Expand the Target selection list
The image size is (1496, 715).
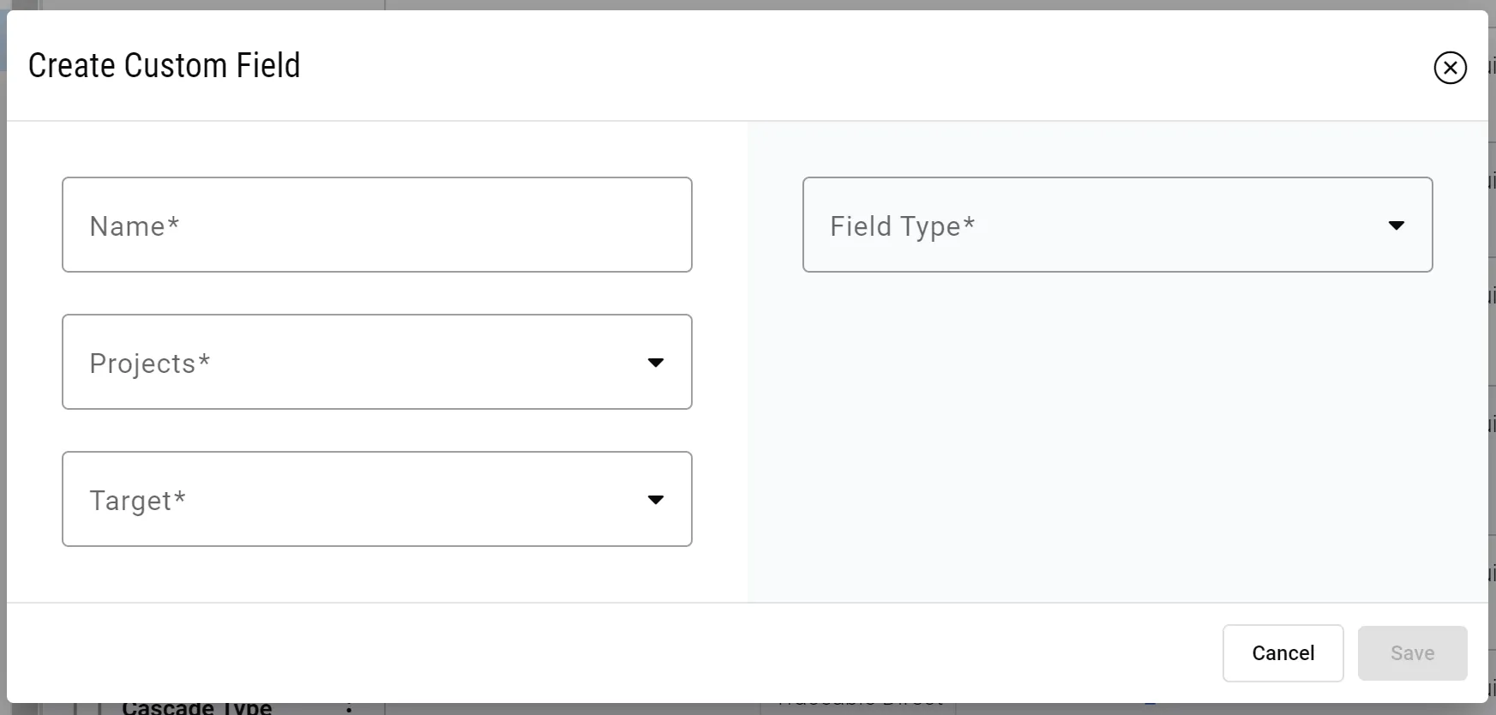[377, 499]
